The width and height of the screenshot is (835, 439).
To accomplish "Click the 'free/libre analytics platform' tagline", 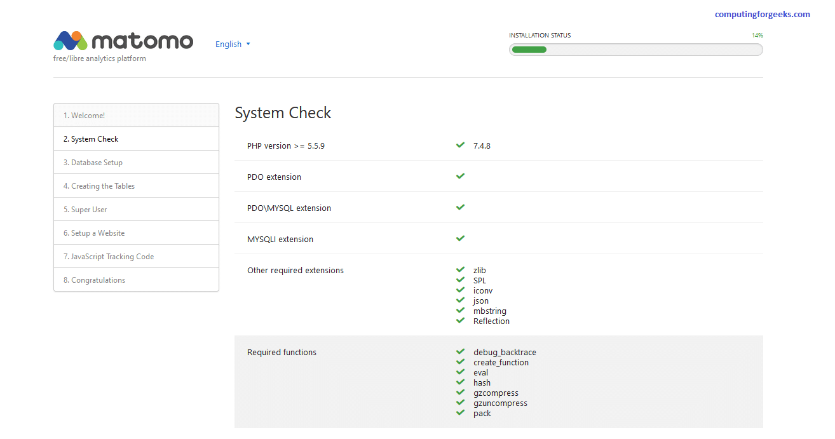I will 100,58.
